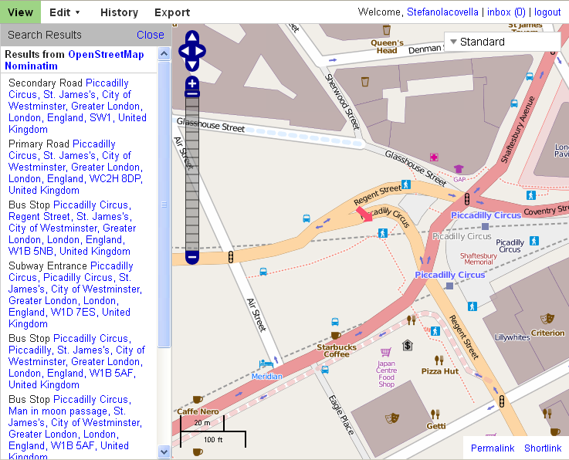Select the Bus Stop Man in moon passage result
The height and width of the screenshot is (460, 569).
click(75, 428)
